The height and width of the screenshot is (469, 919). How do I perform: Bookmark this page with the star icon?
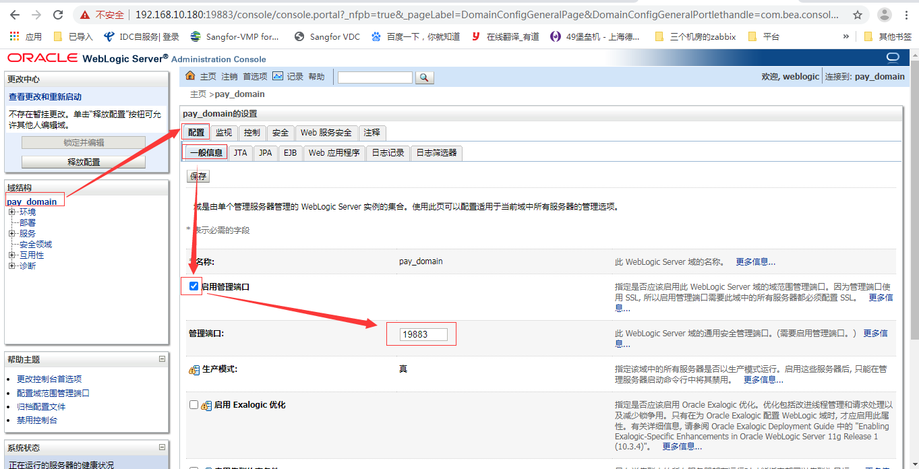click(858, 15)
